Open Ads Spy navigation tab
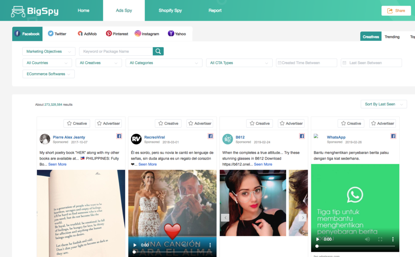Image resolution: width=415 pixels, height=257 pixels. tap(124, 11)
